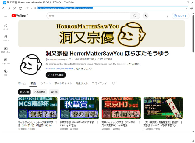The width and height of the screenshot is (195, 143).
Task: Open the 凱旋門賞 video thumbnail
Action: pyautogui.click(x=163, y=108)
